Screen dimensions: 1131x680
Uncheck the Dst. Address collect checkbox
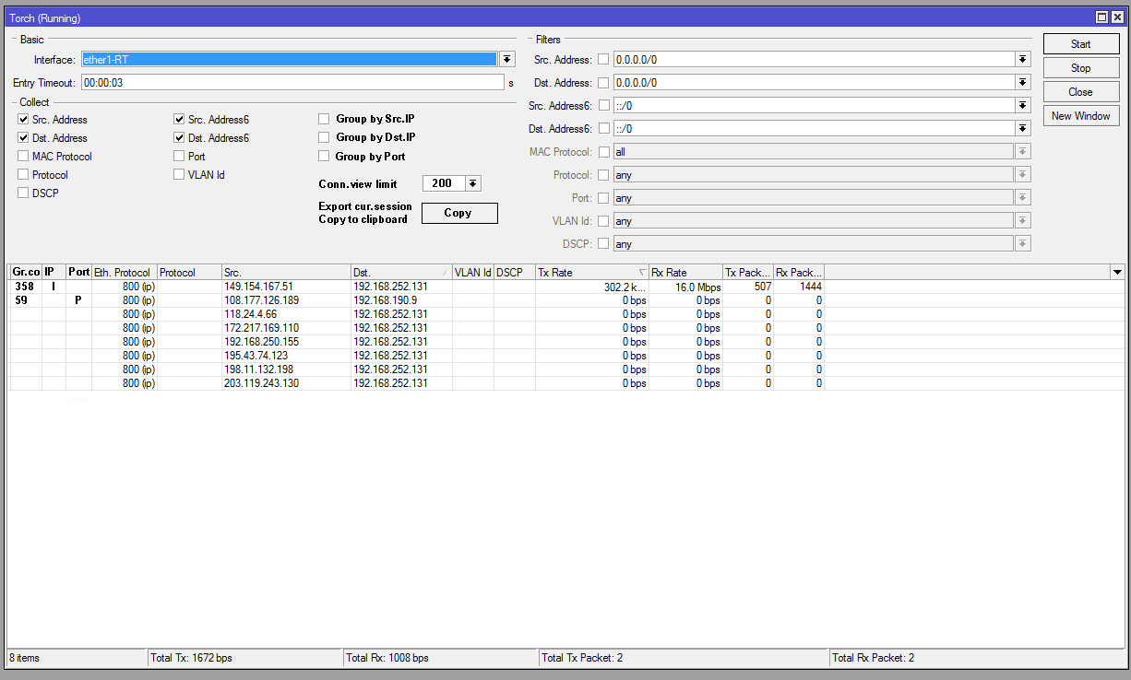(23, 138)
